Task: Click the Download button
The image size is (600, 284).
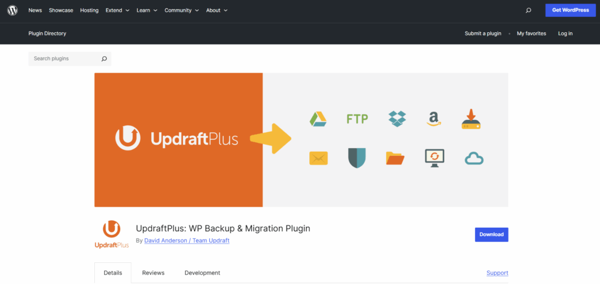Action: pos(492,235)
